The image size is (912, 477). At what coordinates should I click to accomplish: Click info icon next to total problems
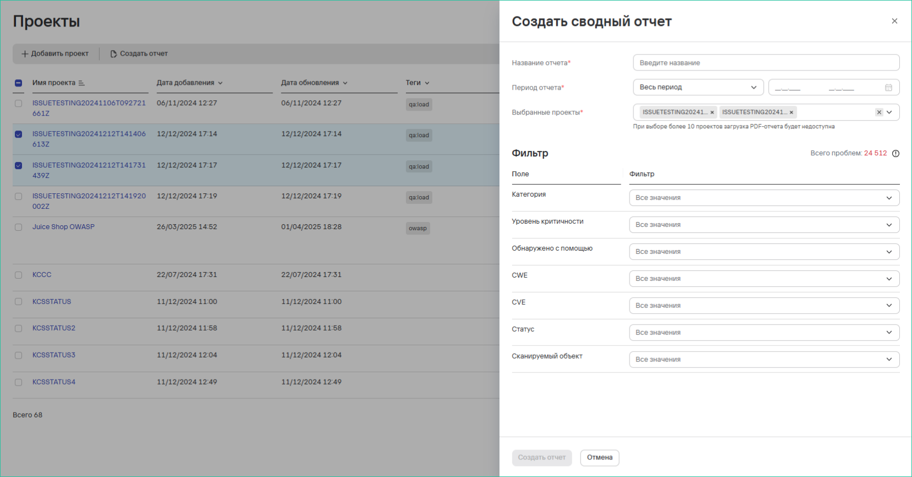895,154
